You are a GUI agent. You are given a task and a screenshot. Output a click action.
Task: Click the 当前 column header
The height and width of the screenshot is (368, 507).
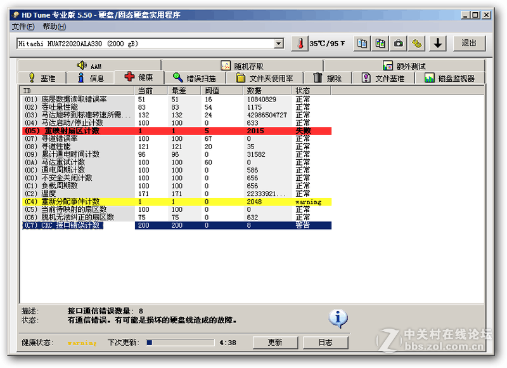click(151, 91)
